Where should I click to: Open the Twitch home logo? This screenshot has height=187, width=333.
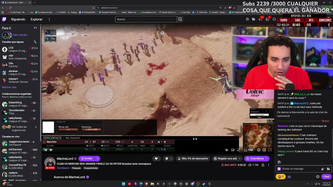pyautogui.click(x=4, y=19)
